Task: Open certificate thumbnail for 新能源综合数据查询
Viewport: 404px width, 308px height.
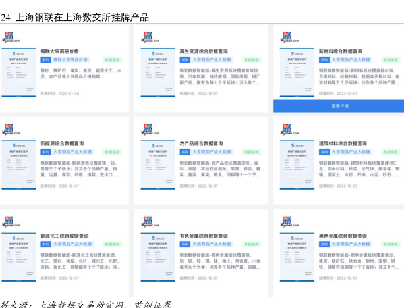Action: [18, 165]
